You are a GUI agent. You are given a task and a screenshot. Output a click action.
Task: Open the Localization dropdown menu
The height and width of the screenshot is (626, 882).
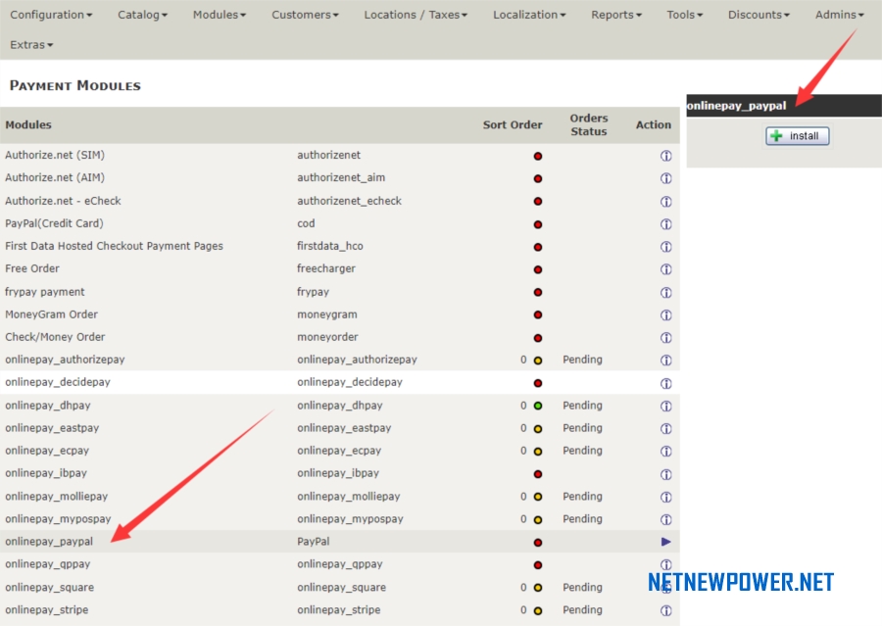point(529,15)
